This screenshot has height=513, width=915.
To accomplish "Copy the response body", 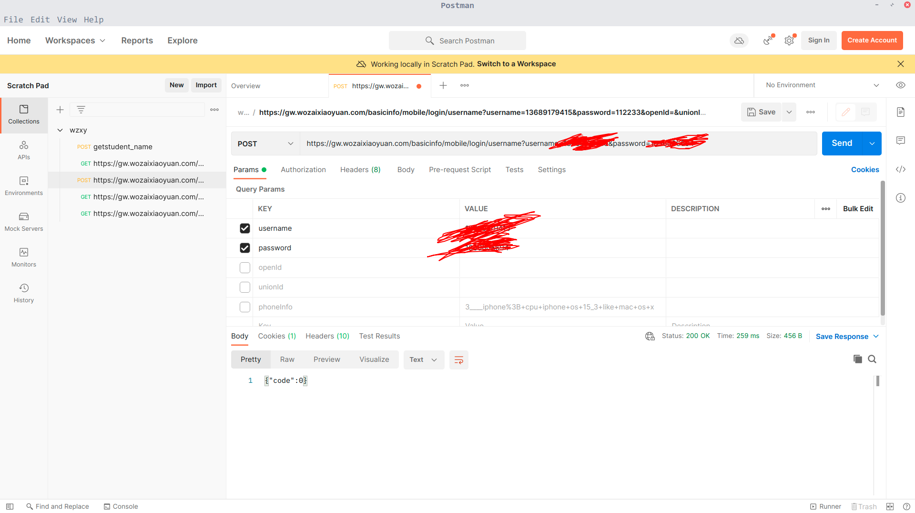I will [x=857, y=359].
